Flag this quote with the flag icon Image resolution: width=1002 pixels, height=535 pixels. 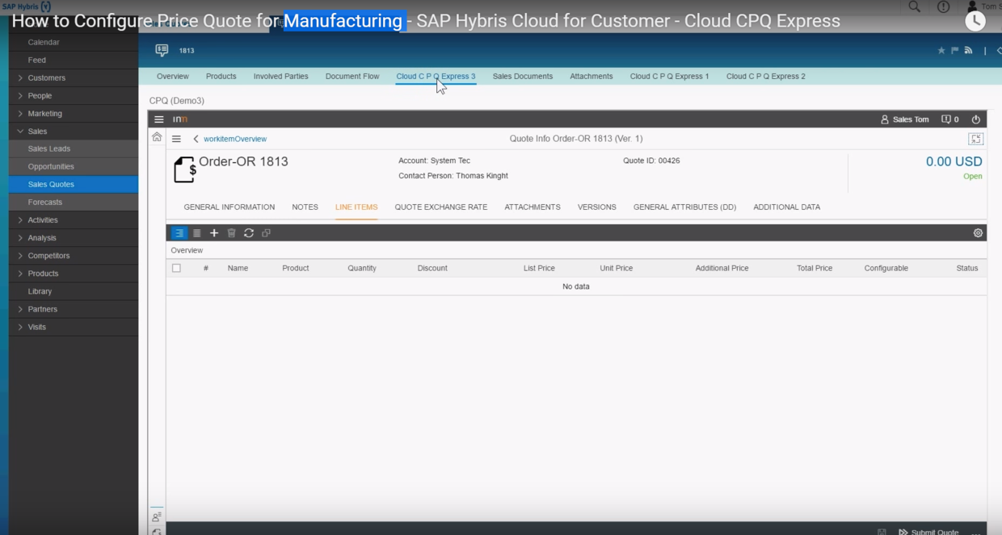point(954,50)
